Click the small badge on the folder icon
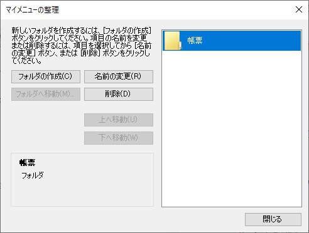Screen dimensions: 309x233 pos(180,45)
